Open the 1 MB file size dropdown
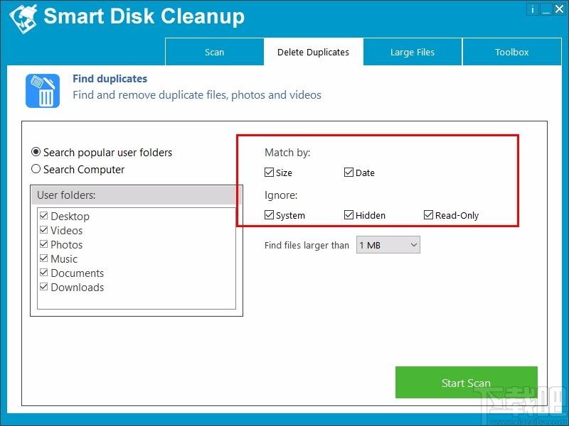Screen dimensions: 569x426 [388, 245]
